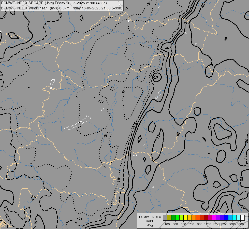Click the 100 legend tick label
The height and width of the screenshot is (229, 249).
coord(167,224)
